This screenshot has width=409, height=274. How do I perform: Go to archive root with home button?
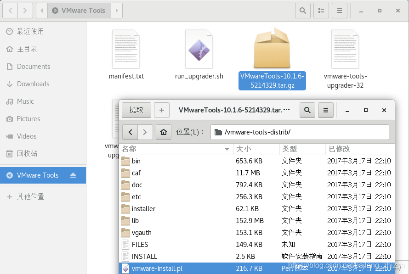[164, 132]
